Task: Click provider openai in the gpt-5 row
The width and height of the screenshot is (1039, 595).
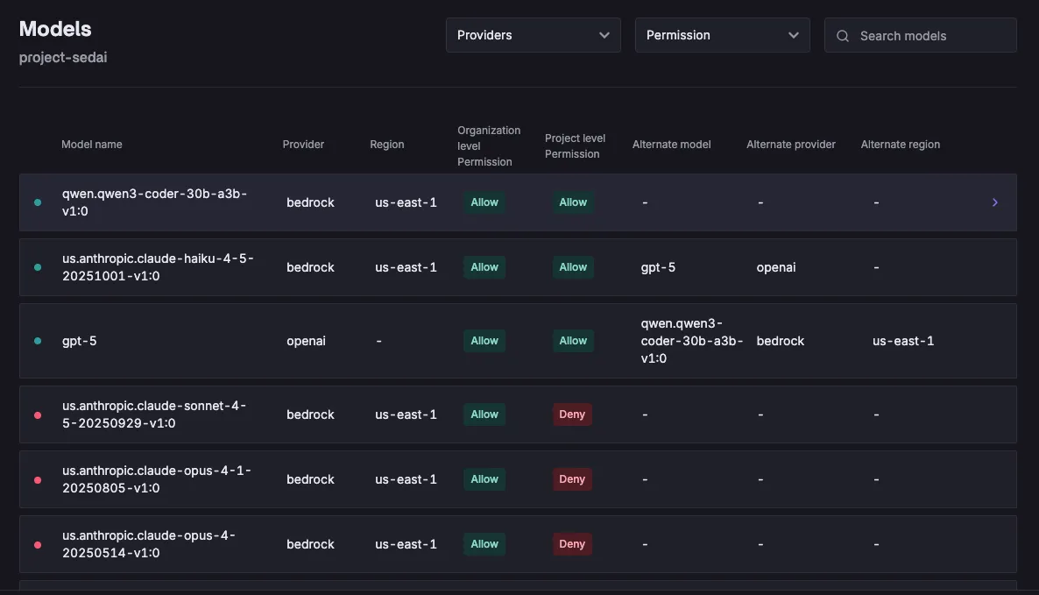Action: click(306, 341)
